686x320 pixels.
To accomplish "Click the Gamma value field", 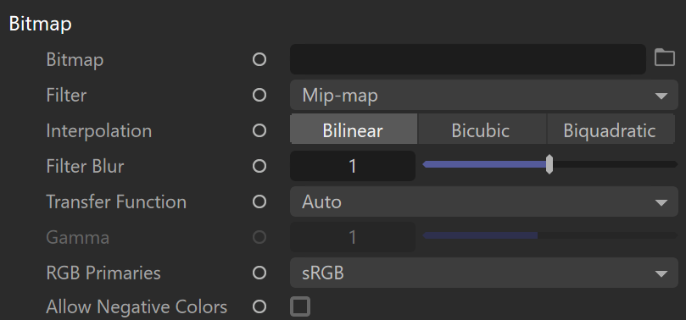I will [353, 237].
